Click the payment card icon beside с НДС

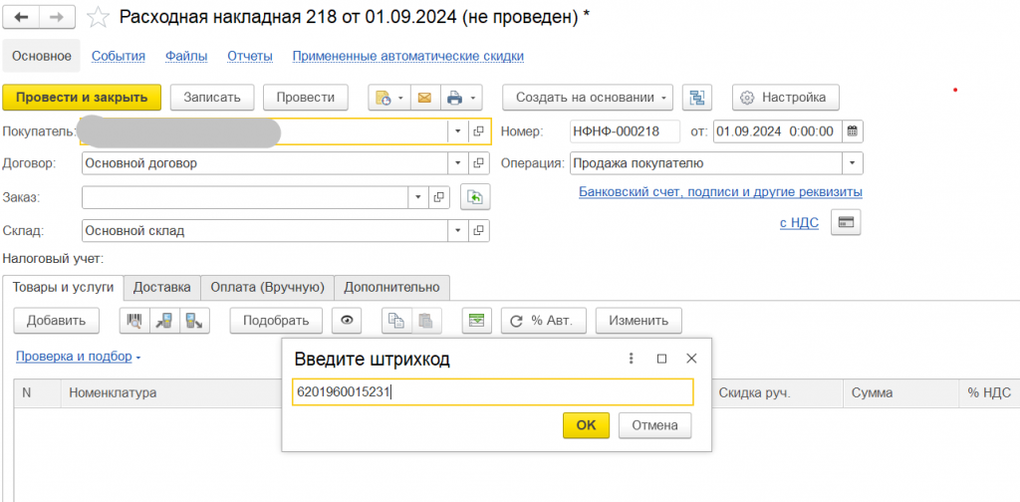tap(846, 222)
